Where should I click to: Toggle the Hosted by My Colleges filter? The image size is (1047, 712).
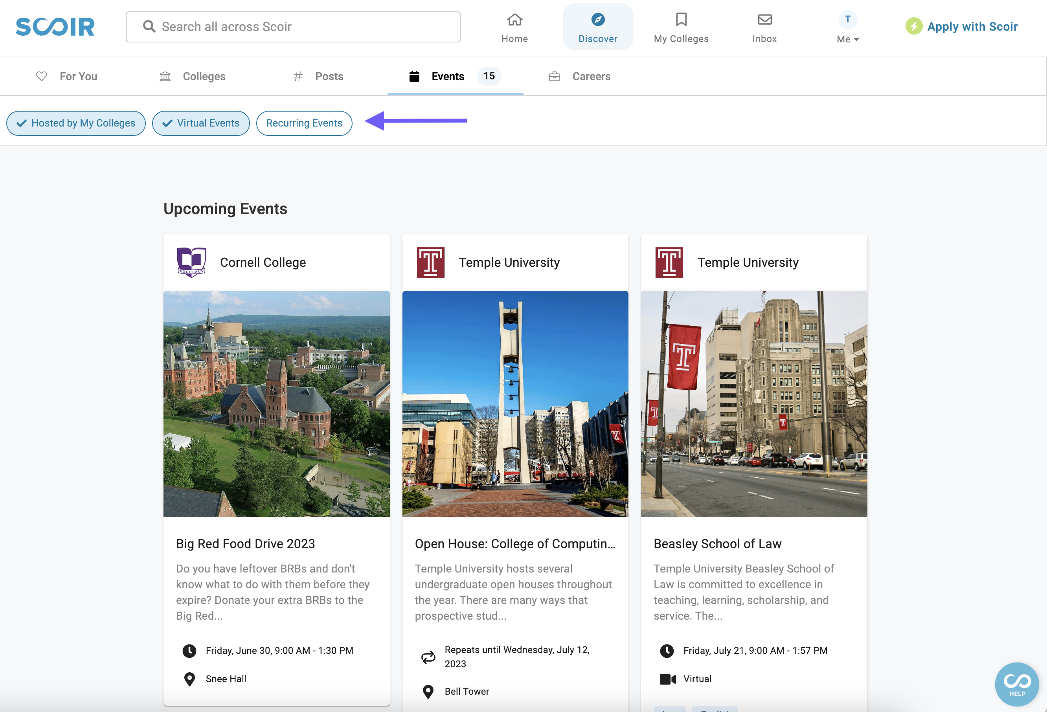pyautogui.click(x=76, y=123)
